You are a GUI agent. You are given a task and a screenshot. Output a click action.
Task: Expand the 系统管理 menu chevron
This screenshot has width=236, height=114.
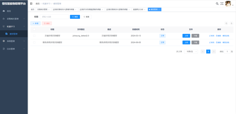(x=24, y=41)
